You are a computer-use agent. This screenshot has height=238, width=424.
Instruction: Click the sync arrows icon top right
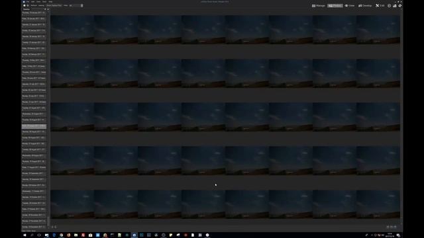click(x=400, y=5)
